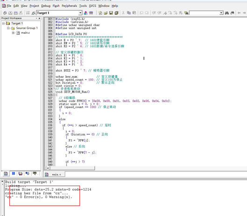Click the Cut scissors icon
Viewport: 247px width, 216px height.
(x=123, y=13)
